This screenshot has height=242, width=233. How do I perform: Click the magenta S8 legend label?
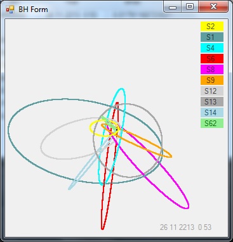pos(212,70)
